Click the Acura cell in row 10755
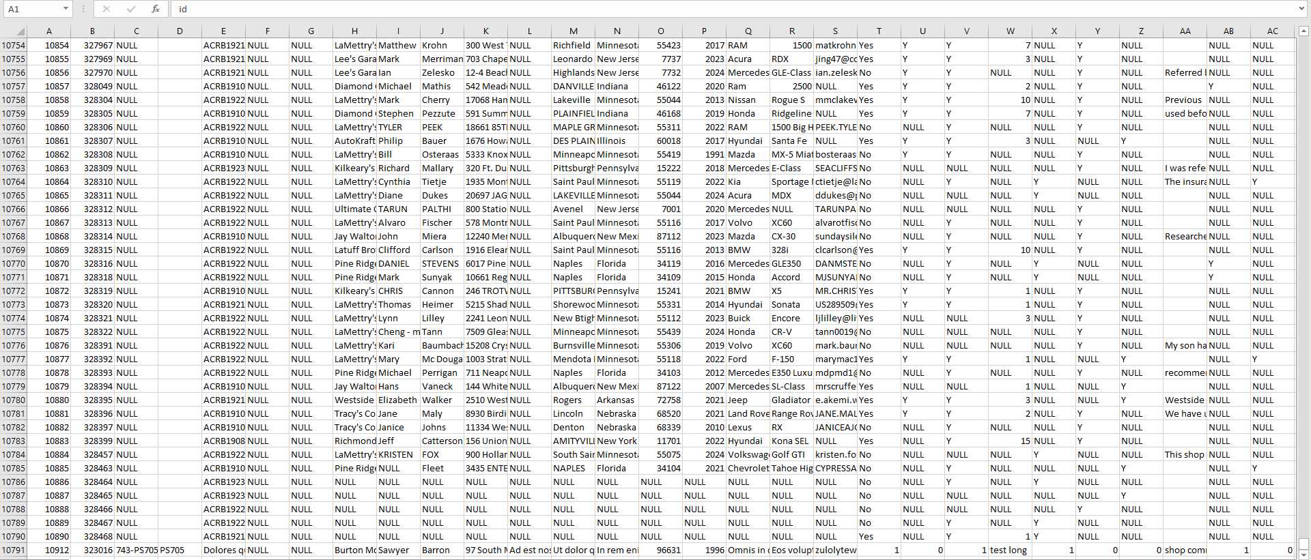Image resolution: width=1311 pixels, height=560 pixels. tap(748, 59)
